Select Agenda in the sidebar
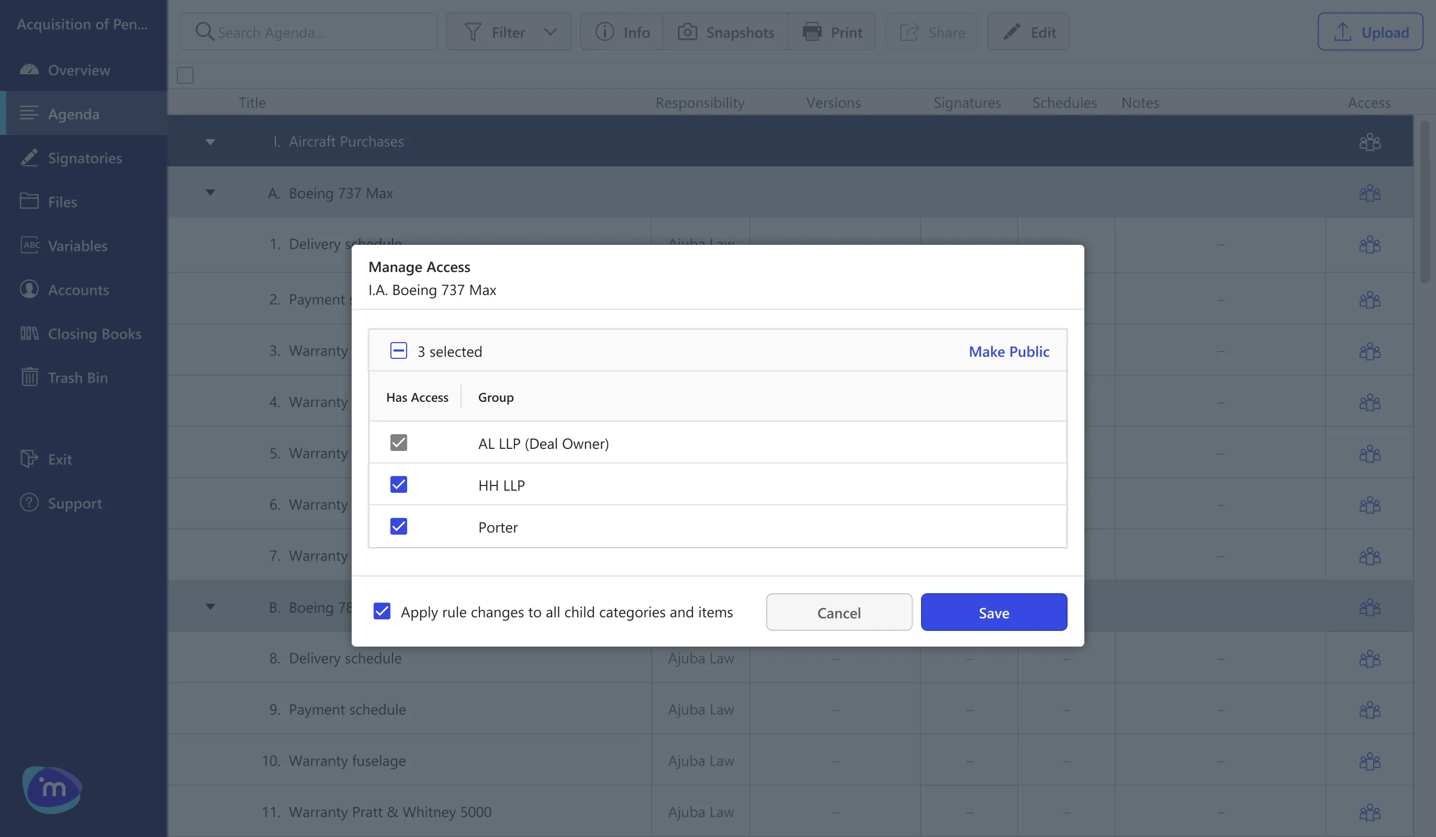The image size is (1436, 837). [83, 114]
